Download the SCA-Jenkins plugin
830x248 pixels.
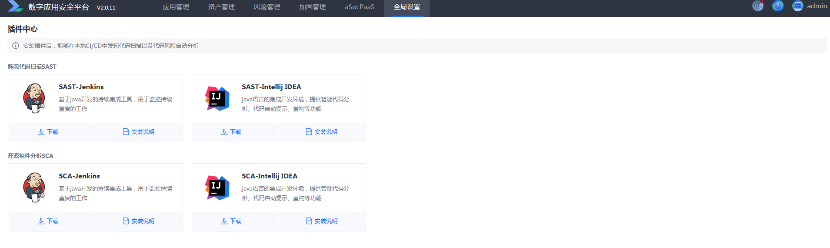pos(48,221)
